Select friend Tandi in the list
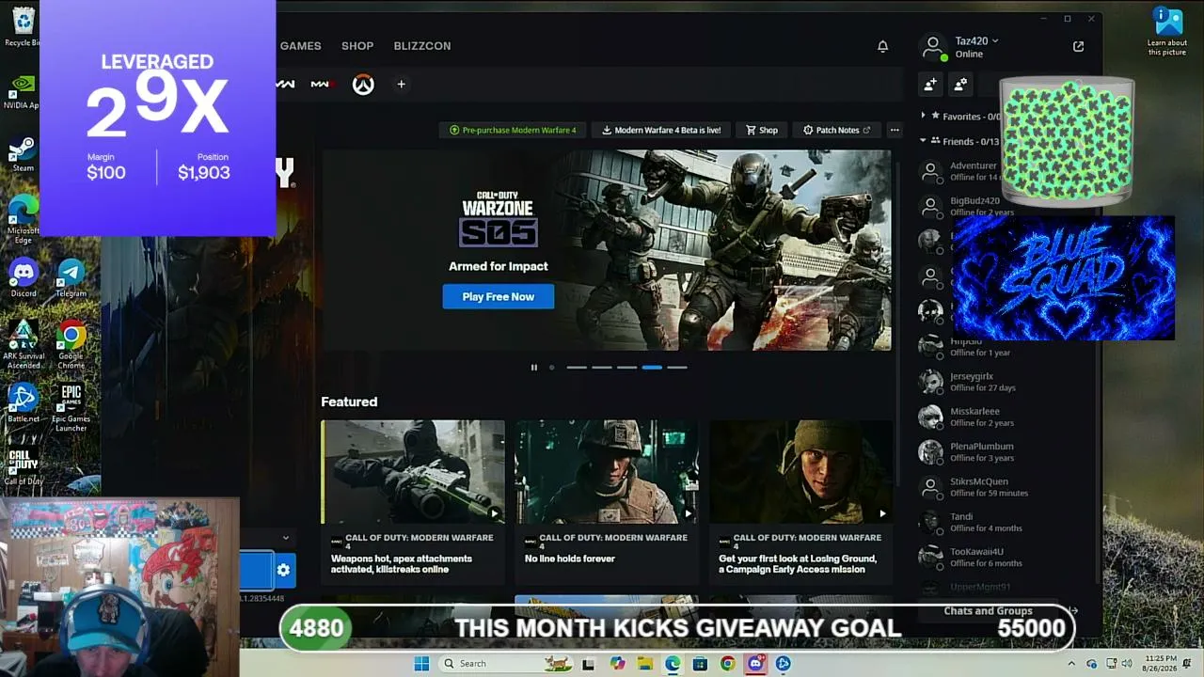 pyautogui.click(x=1005, y=522)
